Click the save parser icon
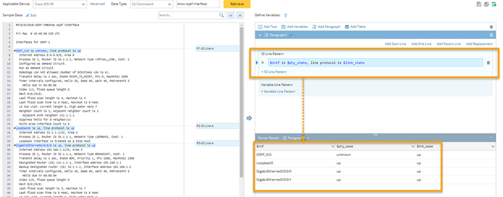This screenshot has height=197, width=503. pos(479,4)
